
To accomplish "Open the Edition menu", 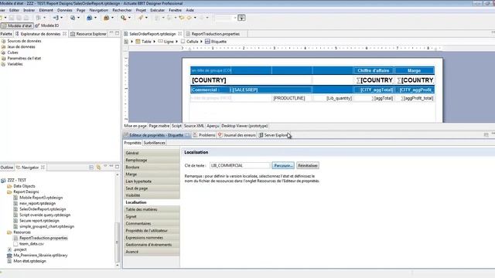I will pos(14,10).
